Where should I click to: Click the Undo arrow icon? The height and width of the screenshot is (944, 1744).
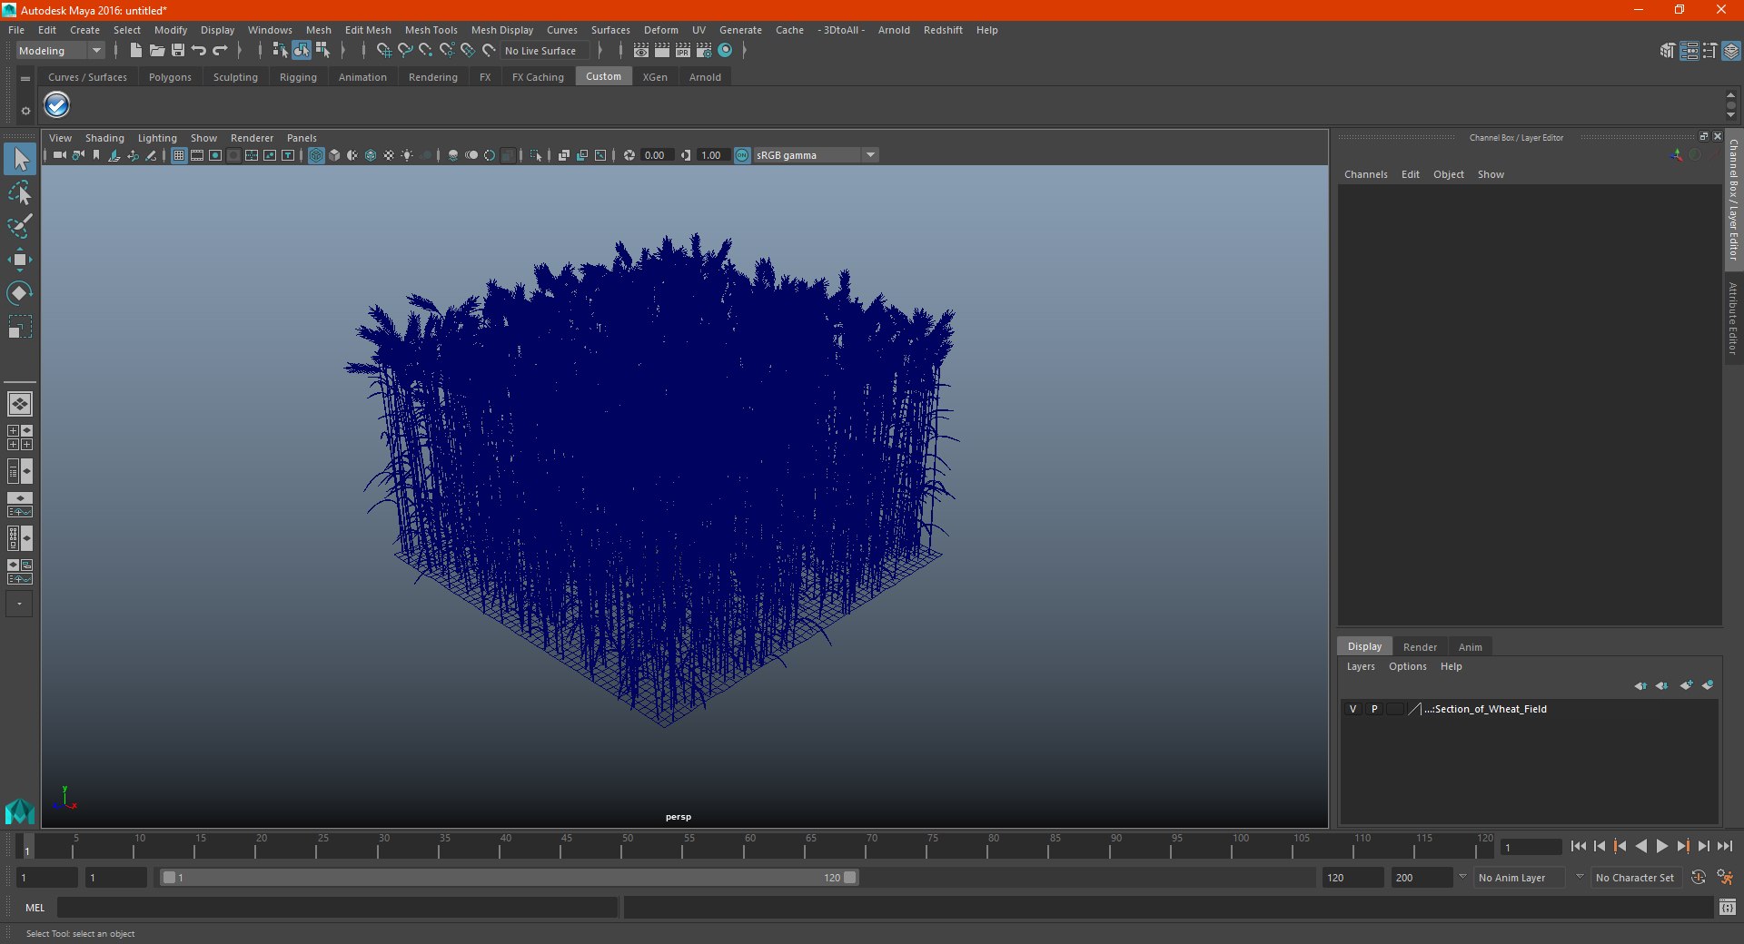199,51
